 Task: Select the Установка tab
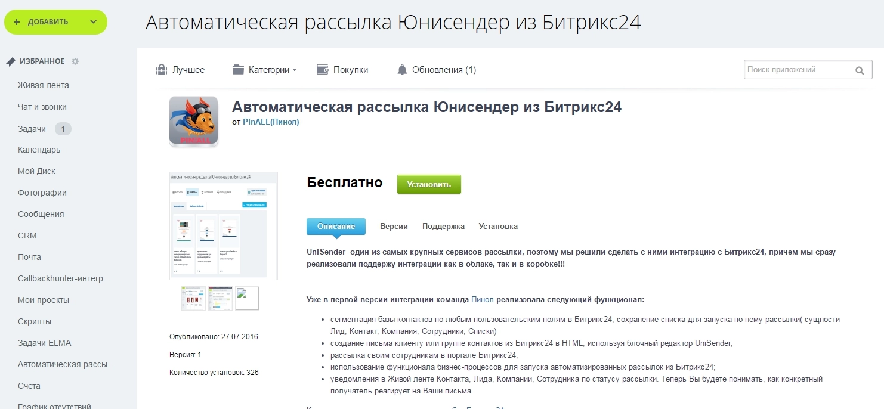coord(498,227)
